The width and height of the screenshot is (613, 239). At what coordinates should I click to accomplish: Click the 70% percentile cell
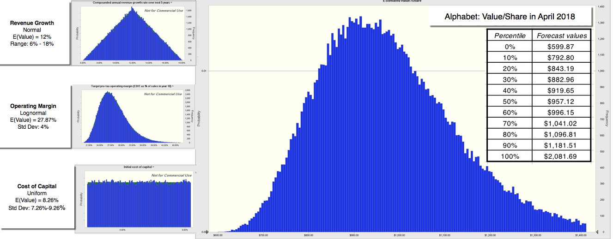[x=510, y=123]
